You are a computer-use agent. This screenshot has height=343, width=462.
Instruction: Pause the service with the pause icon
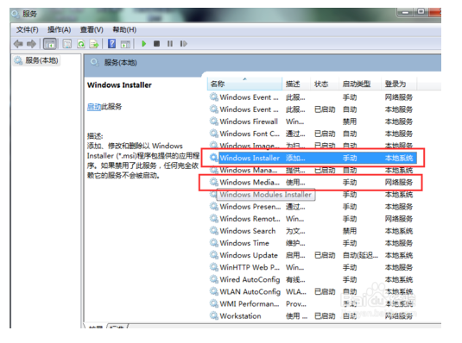tap(170, 44)
